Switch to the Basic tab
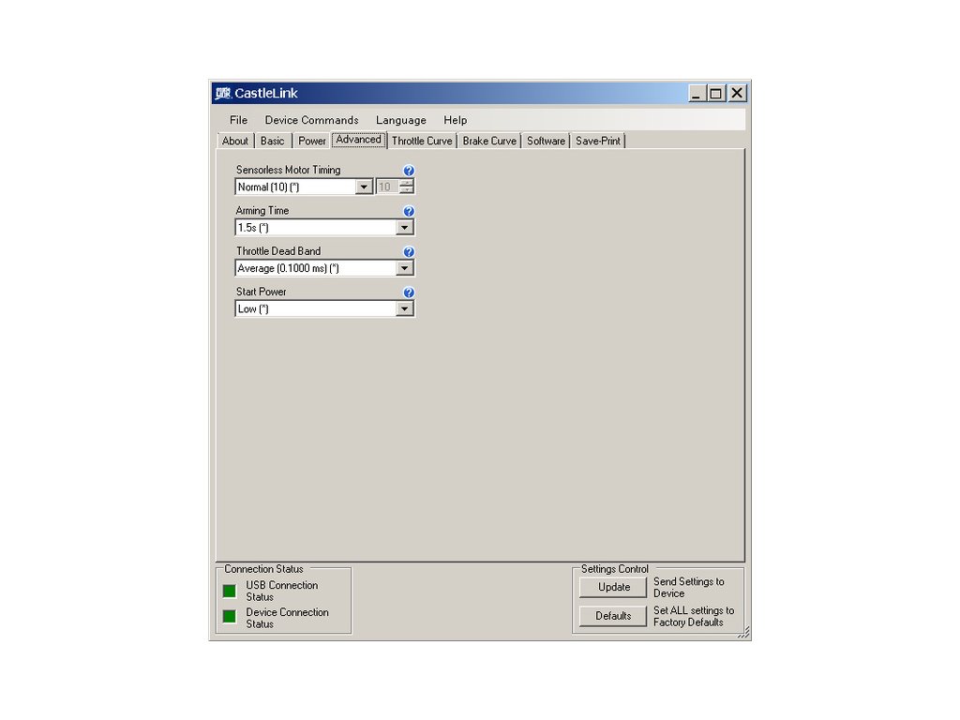The height and width of the screenshot is (720, 960). [273, 141]
